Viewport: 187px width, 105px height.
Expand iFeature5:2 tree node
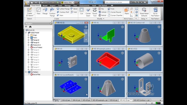tap(28, 45)
